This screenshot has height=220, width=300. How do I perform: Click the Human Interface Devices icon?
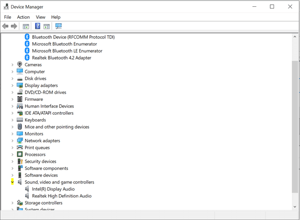pos(20,106)
